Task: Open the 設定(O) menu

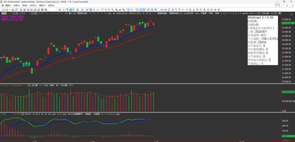Action: click(33, 5)
